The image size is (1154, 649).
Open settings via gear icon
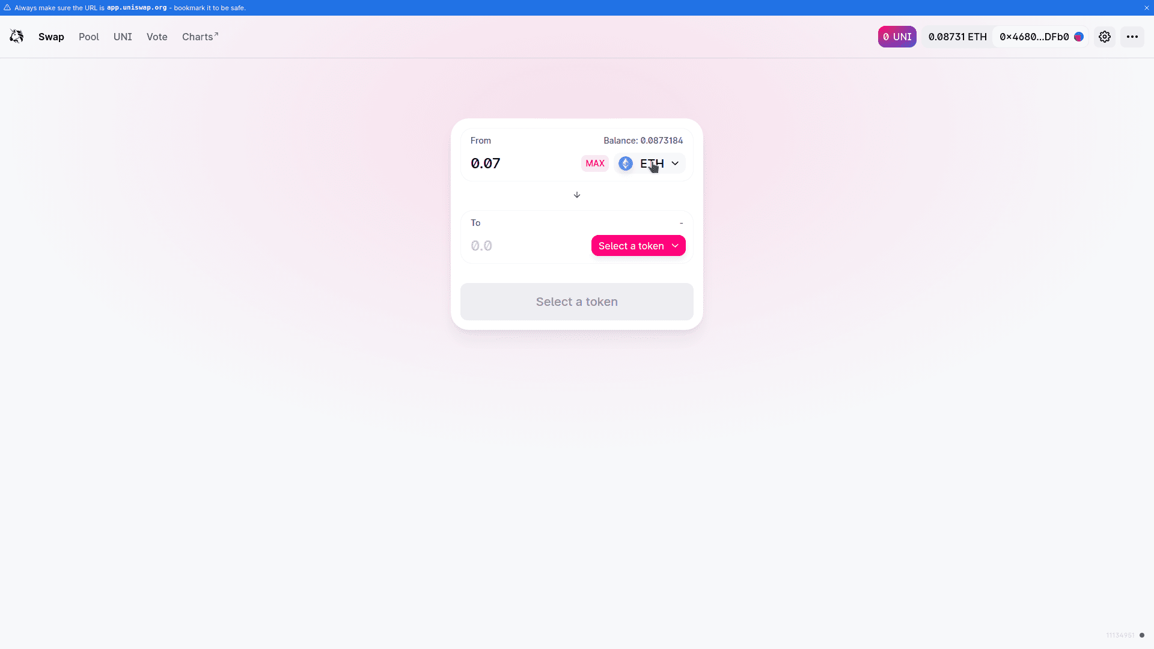[1105, 37]
